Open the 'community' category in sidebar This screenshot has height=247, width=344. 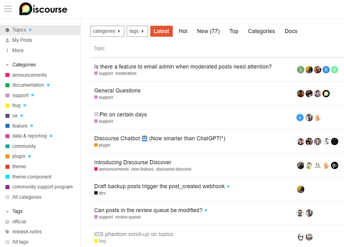[24, 146]
